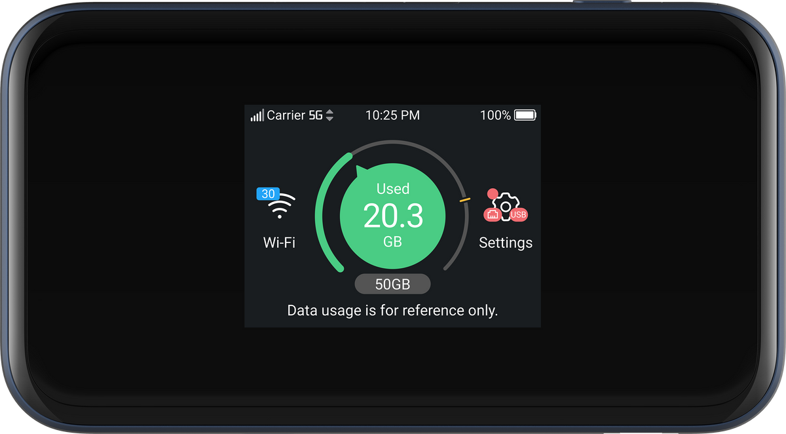Tap the green Used 20.3 GB circle
Image resolution: width=786 pixels, height=434 pixels.
tap(392, 216)
